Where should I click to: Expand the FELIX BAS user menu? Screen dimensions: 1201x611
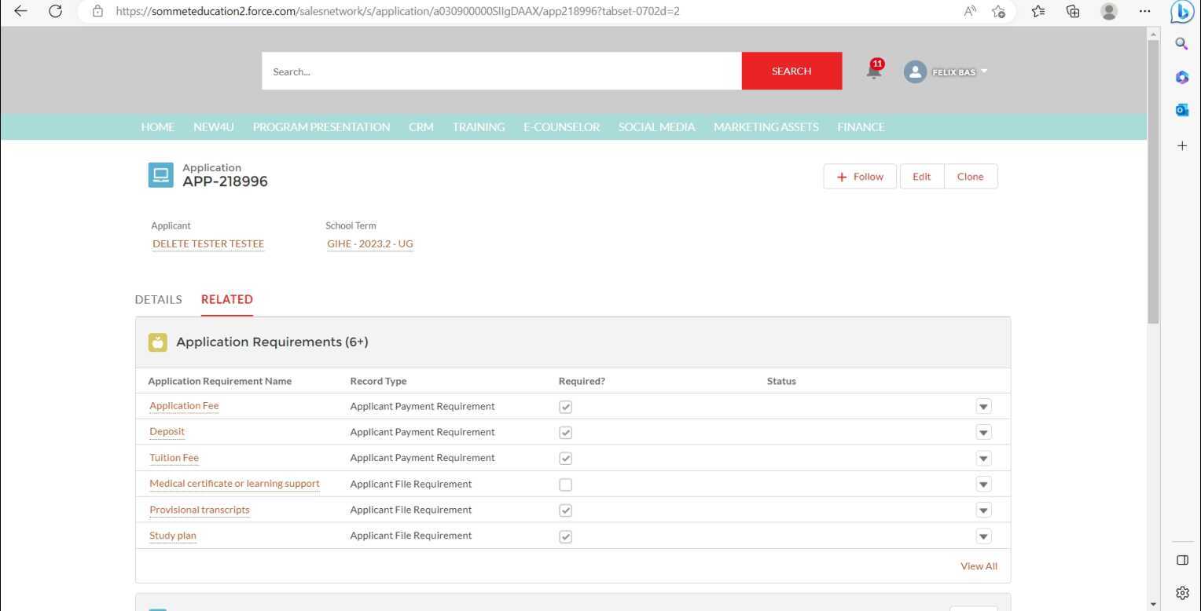(983, 71)
